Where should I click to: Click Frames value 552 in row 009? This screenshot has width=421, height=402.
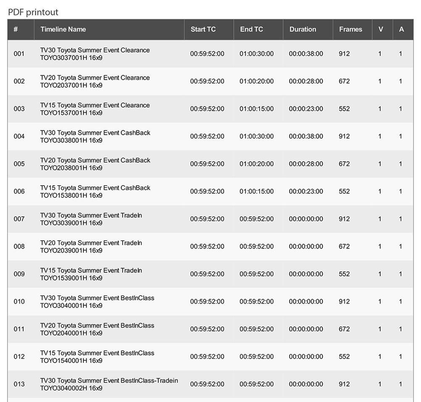344,274
